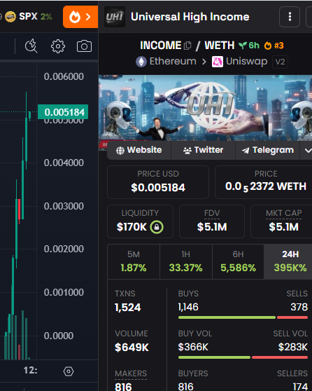Click the buy vol versus sell vol bar

point(243,357)
